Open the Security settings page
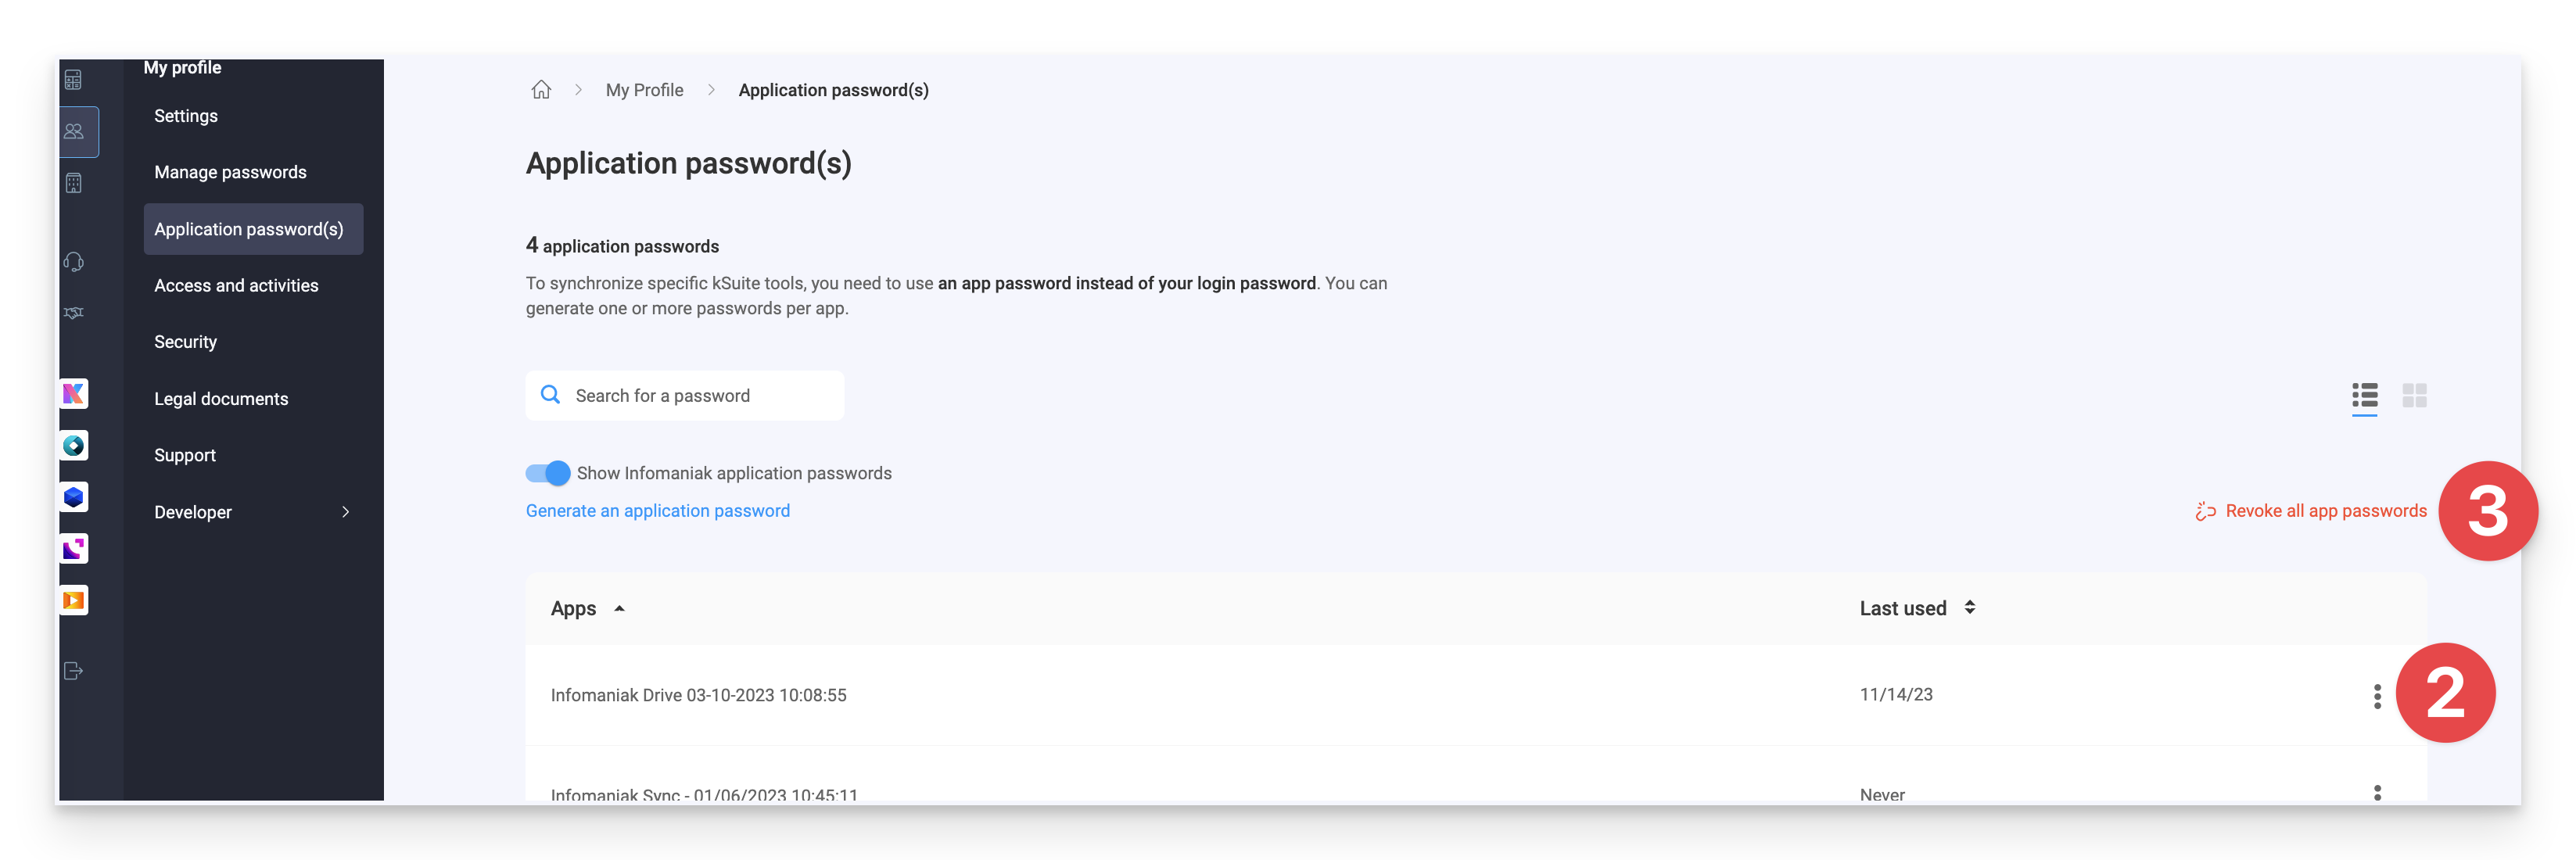The height and width of the screenshot is (860, 2576). click(185, 341)
